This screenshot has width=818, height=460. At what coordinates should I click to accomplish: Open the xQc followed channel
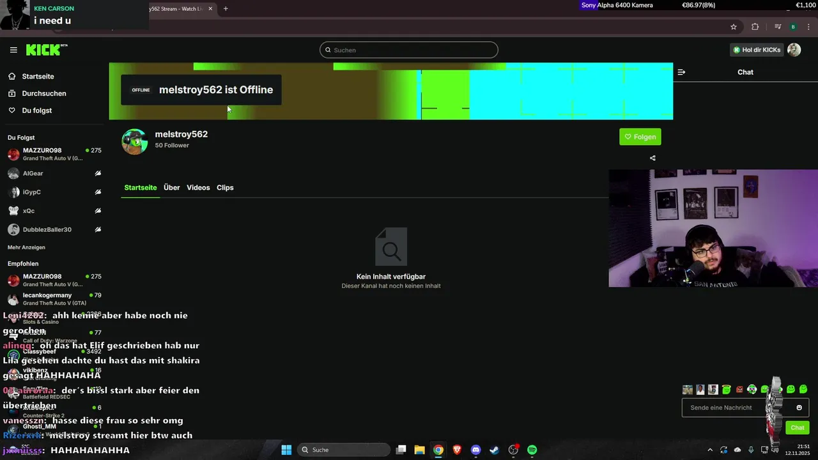tap(54, 210)
